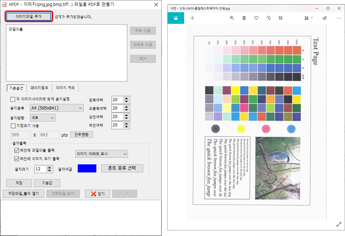The image size is (345, 236).
Task: Close the nPDF window
Action: [x=156, y=5]
